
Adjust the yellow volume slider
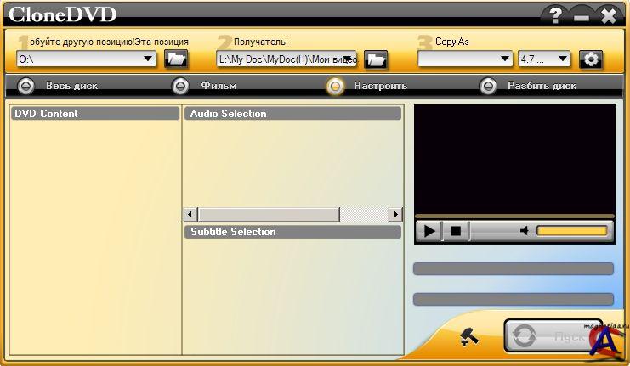tap(571, 231)
